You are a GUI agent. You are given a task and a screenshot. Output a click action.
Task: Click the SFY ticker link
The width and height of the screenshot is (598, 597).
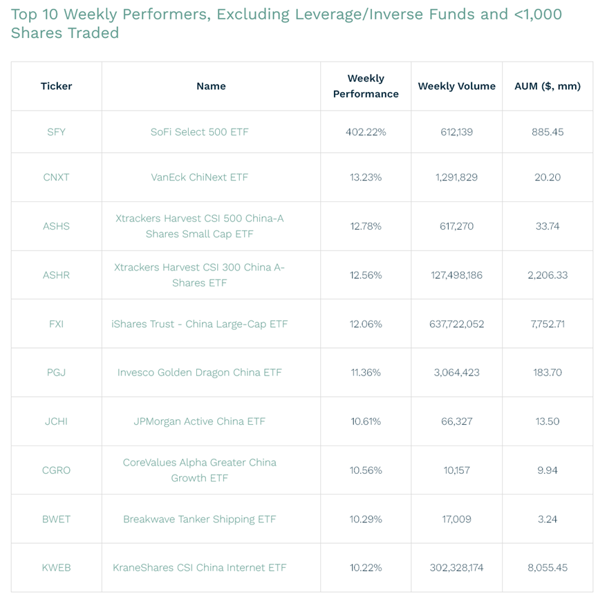point(56,131)
